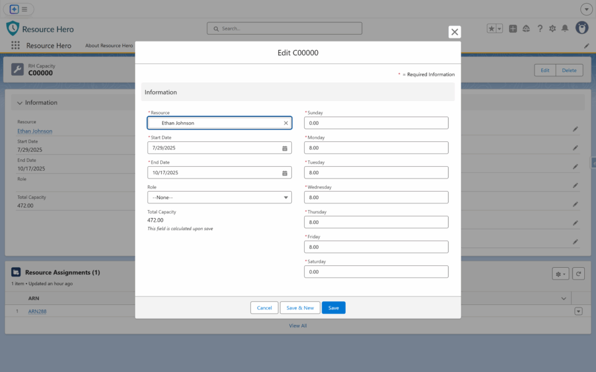596x372 pixels.
Task: Open the About Resource Hero tab
Action: point(109,45)
